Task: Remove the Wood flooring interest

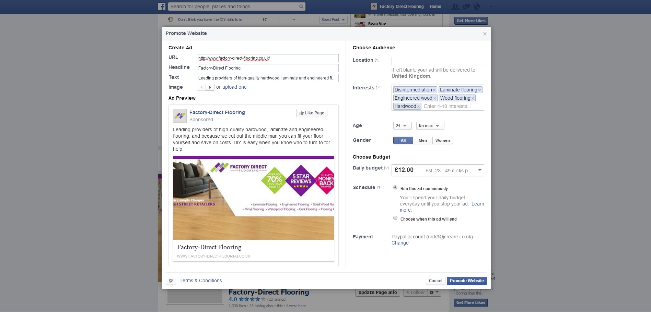Action: (473, 98)
